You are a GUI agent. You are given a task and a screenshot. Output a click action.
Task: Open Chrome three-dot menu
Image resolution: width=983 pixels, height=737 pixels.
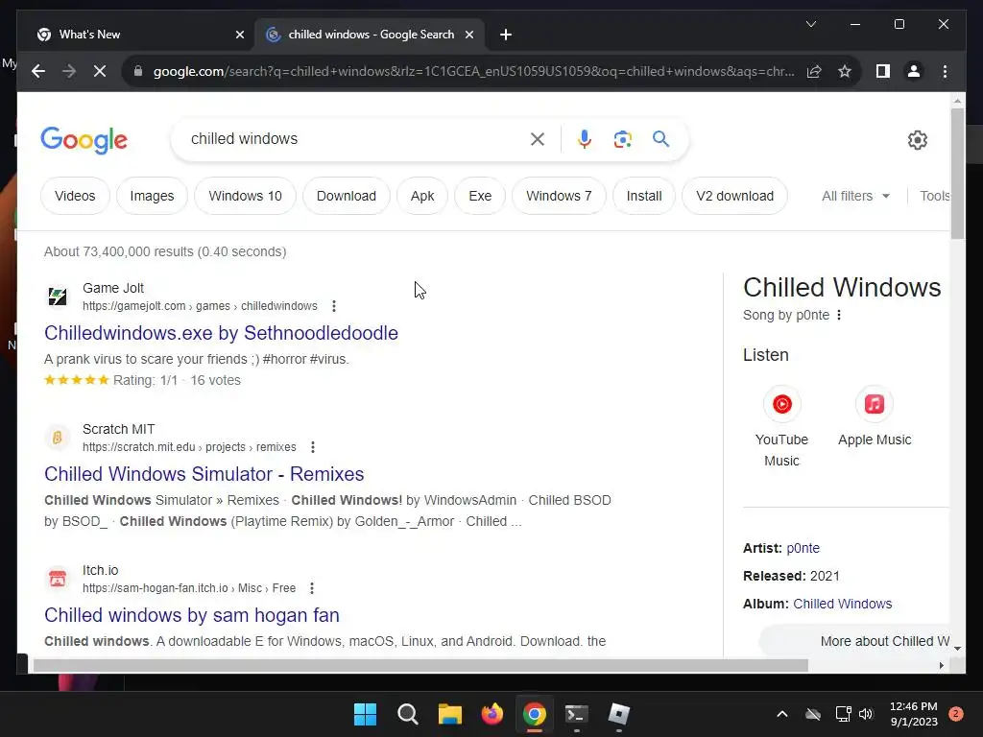pyautogui.click(x=945, y=71)
